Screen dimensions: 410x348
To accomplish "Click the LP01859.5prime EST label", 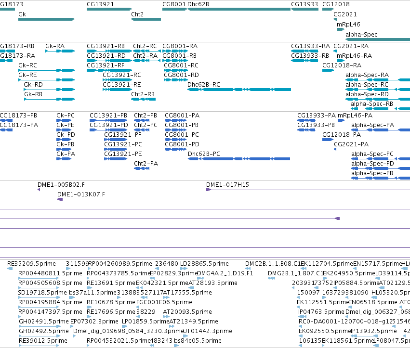I will click(145, 322).
